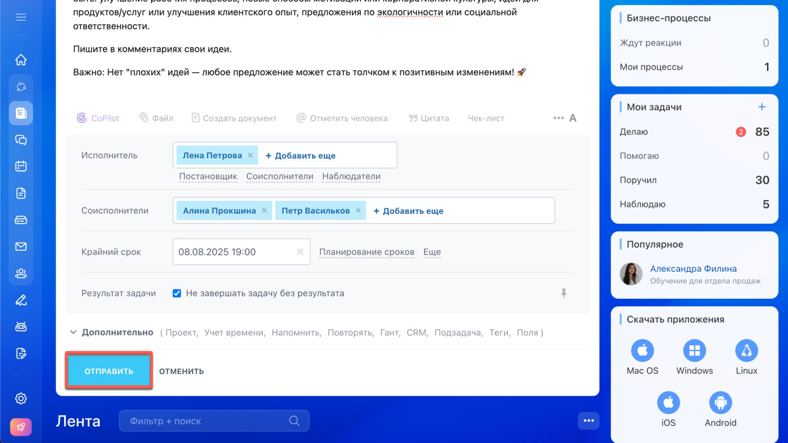
Task: Click Учет времени in additional options
Action: [x=235, y=333]
